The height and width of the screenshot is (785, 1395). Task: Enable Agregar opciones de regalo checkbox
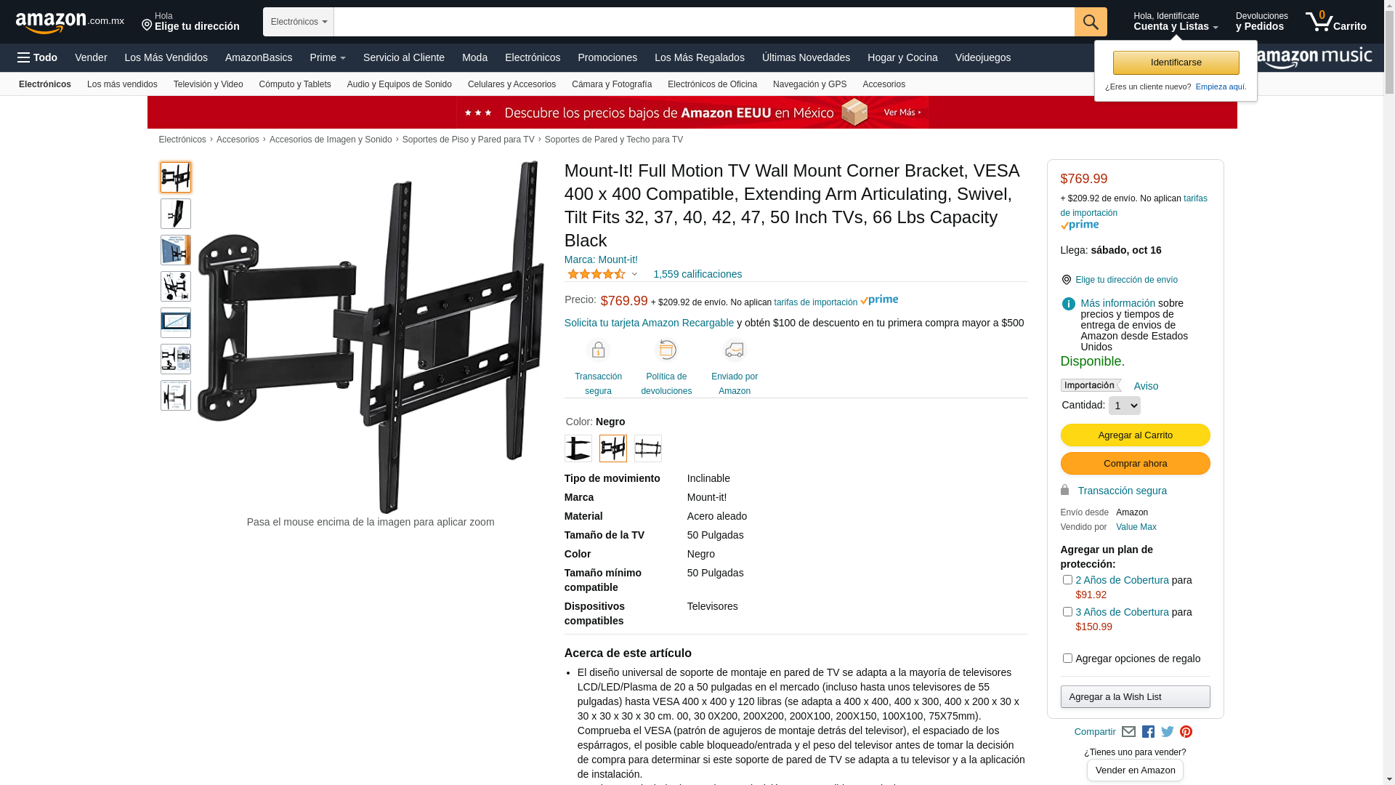1067,658
